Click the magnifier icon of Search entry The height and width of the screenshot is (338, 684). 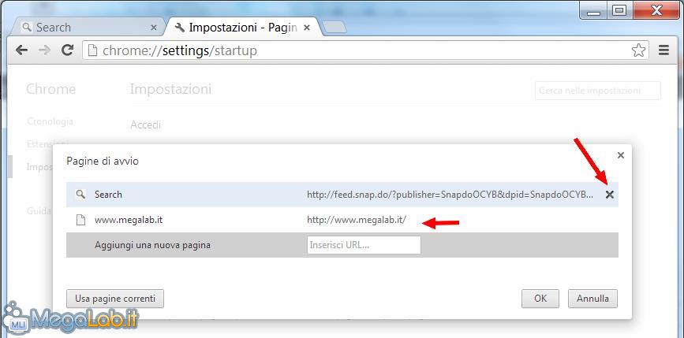80,195
